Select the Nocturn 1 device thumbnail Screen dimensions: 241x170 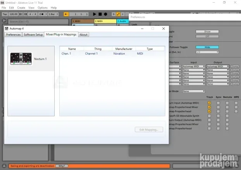(21, 59)
